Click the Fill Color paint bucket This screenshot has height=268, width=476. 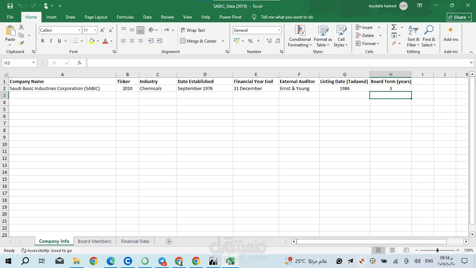pos(92,41)
